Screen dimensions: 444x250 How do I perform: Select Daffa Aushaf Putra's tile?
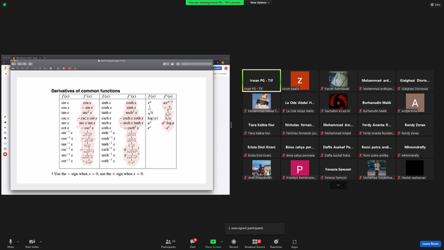338,147
